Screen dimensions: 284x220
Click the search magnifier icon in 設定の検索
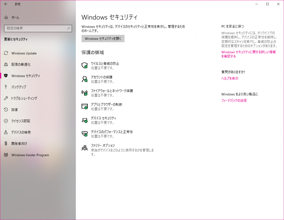(69, 28)
